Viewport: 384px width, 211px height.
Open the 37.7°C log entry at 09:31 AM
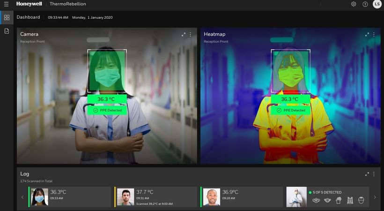coord(156,197)
